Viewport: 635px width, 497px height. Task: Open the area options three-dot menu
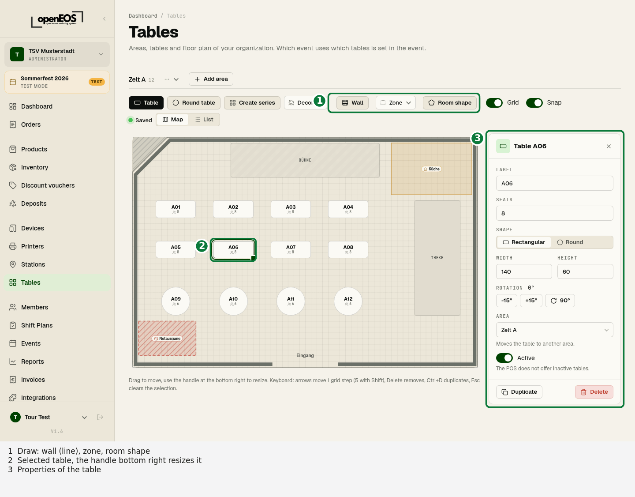tap(167, 79)
